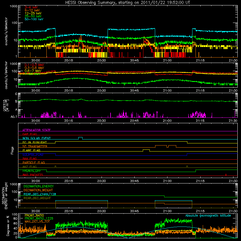This screenshot has height=241, width=241.
Task: Select the NON_SOLAR_EVENT flag label
Action: click(36, 138)
